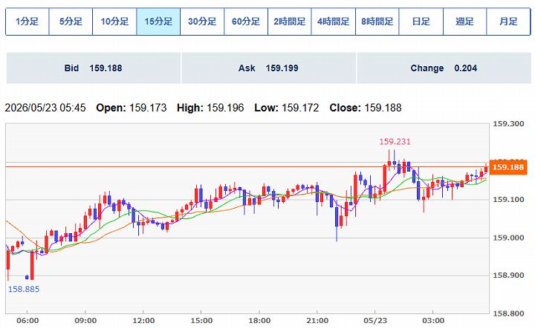Click the Open: 159.173 value
Viewport: 535px width, 329px height.
(132, 108)
